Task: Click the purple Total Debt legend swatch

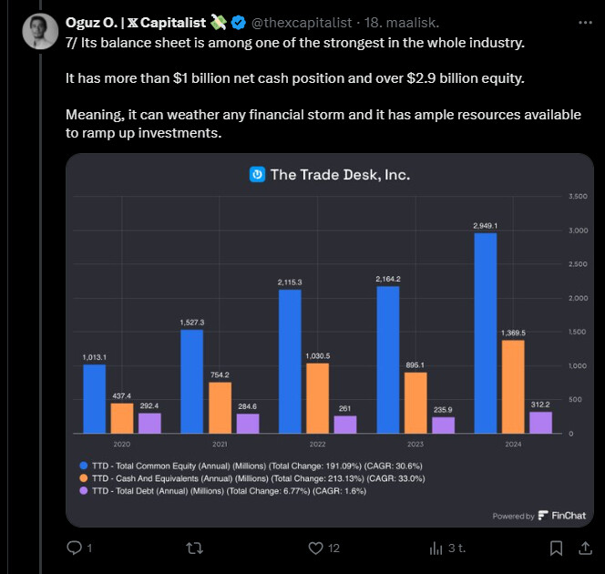Action: (x=84, y=488)
